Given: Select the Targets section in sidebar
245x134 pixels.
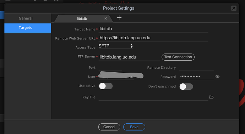Looking at the screenshot, I should (28, 28).
